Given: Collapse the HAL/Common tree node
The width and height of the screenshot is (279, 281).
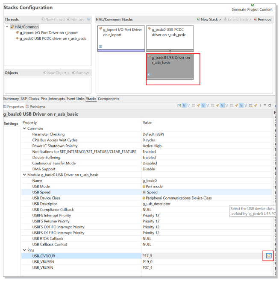Looking at the screenshot, I should pos(7,27).
